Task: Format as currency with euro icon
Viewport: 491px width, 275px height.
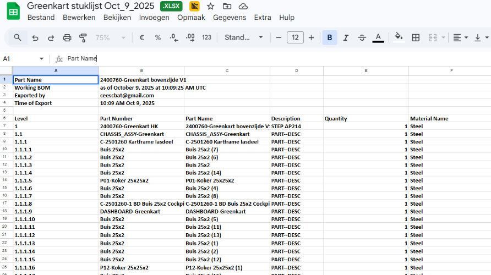Action: [141, 37]
